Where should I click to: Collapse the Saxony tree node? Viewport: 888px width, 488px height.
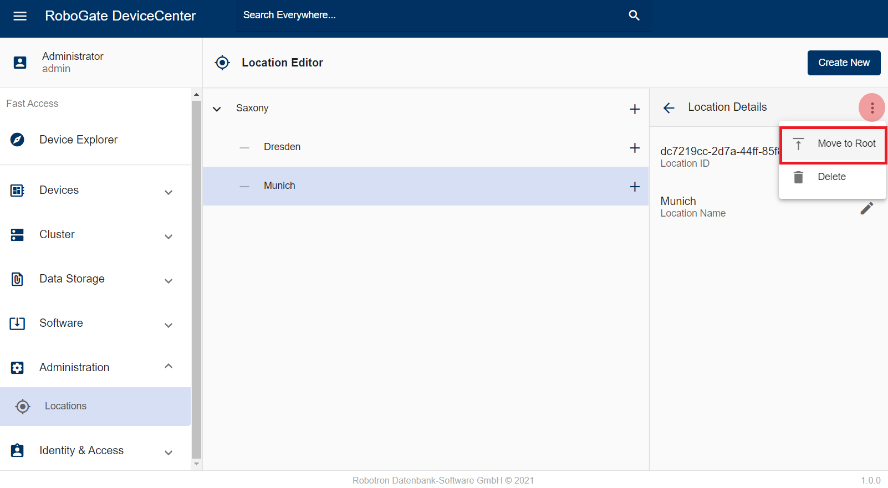tap(217, 109)
